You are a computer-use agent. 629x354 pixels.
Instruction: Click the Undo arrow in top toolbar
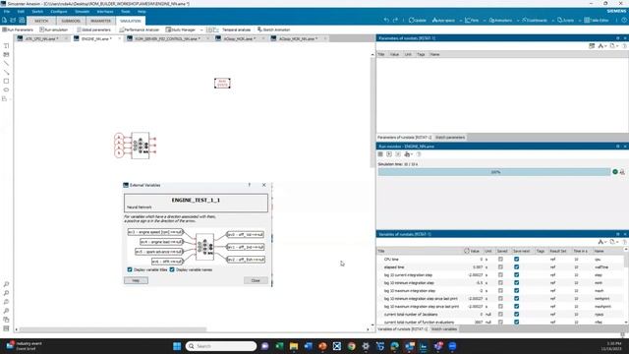coord(386,20)
